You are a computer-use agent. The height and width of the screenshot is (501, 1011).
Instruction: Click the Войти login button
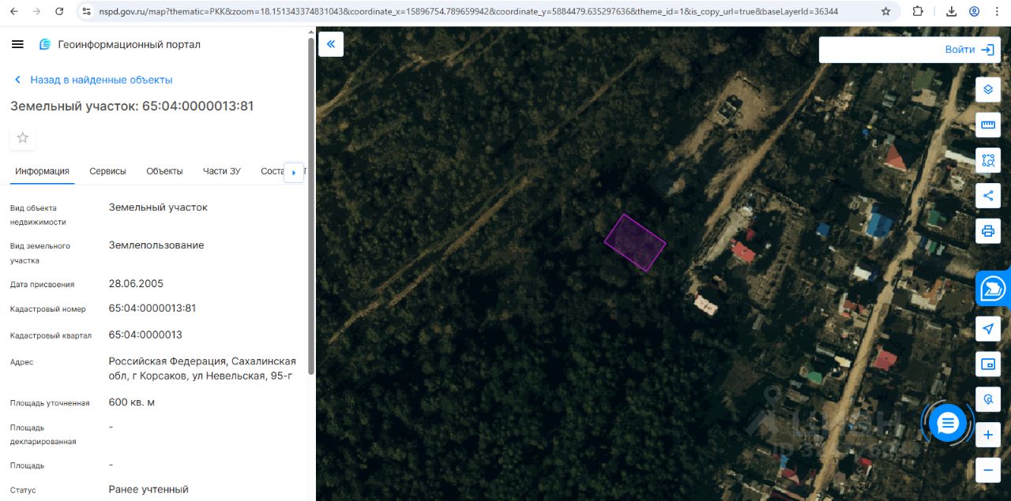point(969,49)
